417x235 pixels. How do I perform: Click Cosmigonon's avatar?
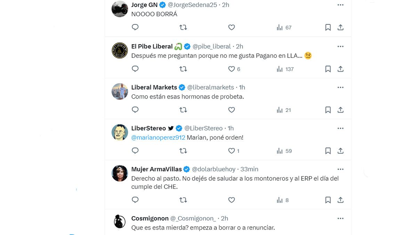click(120, 222)
